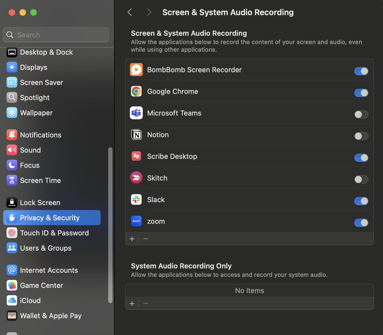
Task: Click the Slack app icon
Action: point(136,200)
